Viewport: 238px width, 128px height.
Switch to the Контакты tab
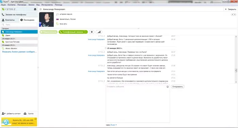[10, 20]
